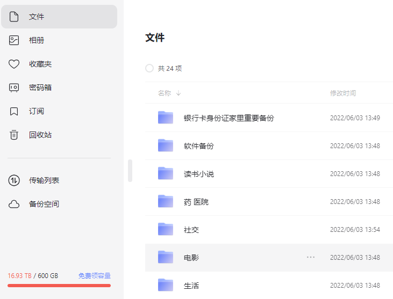This screenshot has width=393, height=299.
Task: Click the 软件备份 folder icon
Action: pyautogui.click(x=166, y=145)
